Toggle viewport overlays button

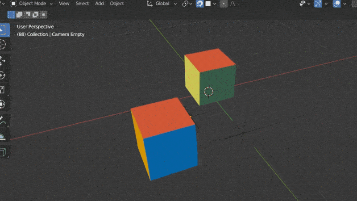pyautogui.click(x=336, y=4)
